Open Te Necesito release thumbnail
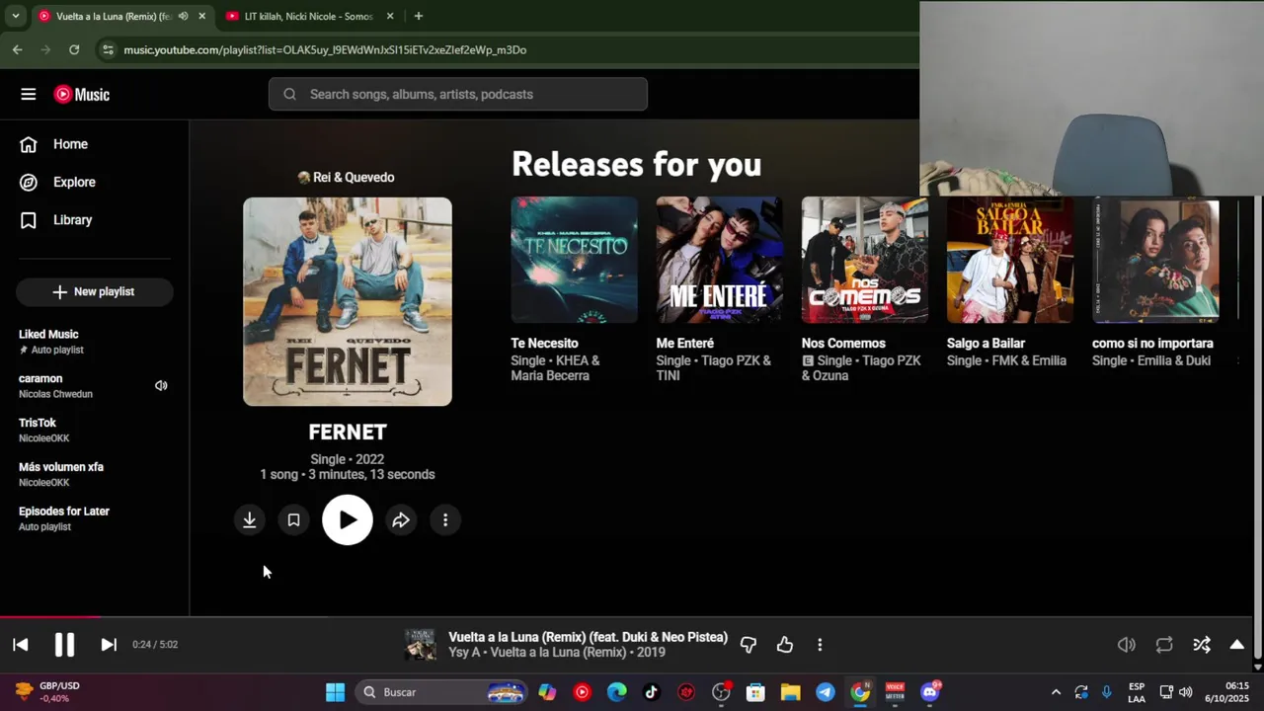This screenshot has height=711, width=1264. point(574,260)
